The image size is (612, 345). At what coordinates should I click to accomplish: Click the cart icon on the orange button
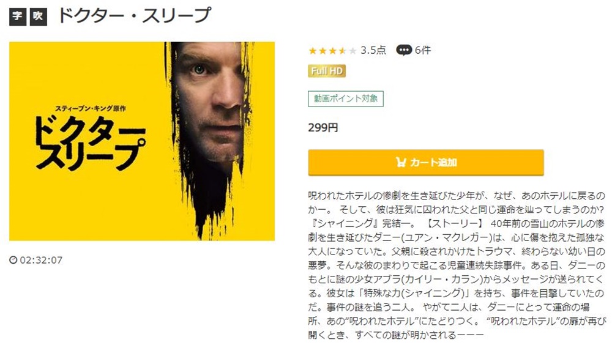coord(401,162)
